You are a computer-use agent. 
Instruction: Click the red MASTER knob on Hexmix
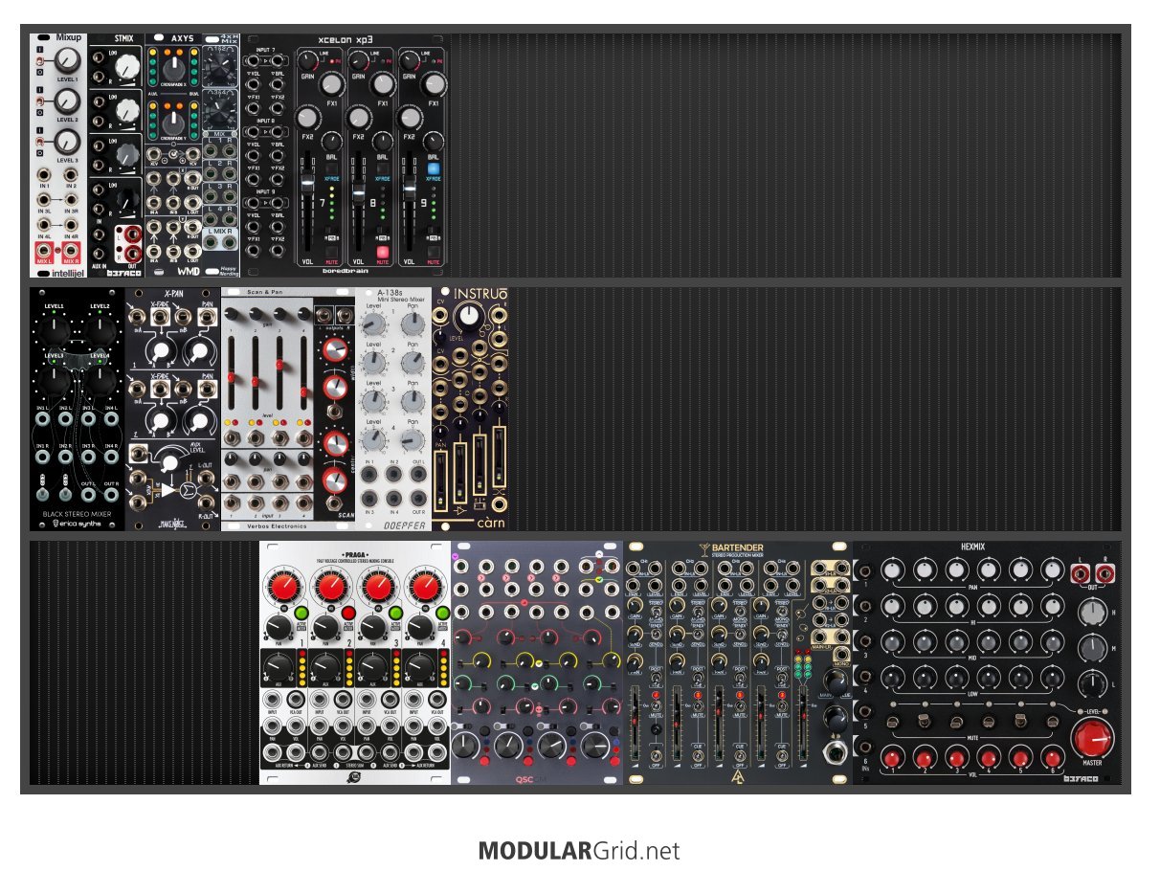(x=1092, y=740)
